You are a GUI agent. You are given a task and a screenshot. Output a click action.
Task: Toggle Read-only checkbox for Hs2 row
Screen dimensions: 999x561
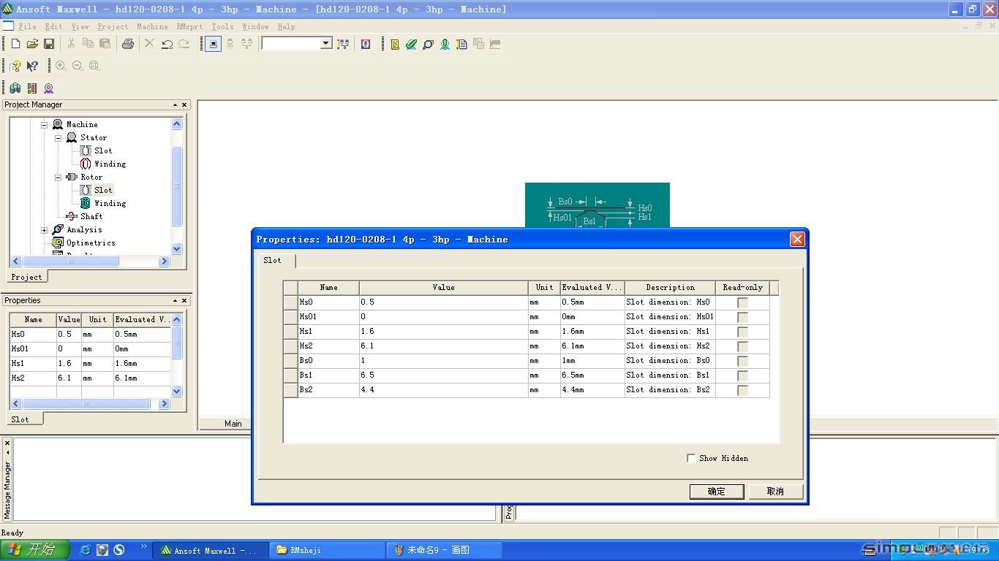742,346
